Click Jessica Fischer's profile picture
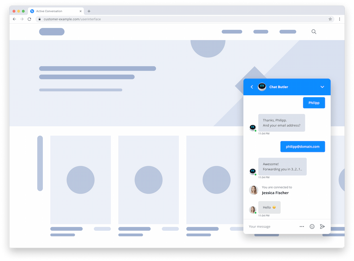This screenshot has width=354, height=261. (x=253, y=190)
